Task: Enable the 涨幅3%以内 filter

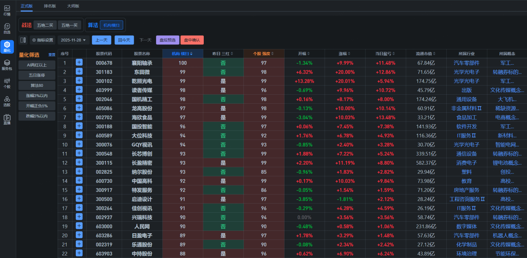Action: [x=37, y=96]
